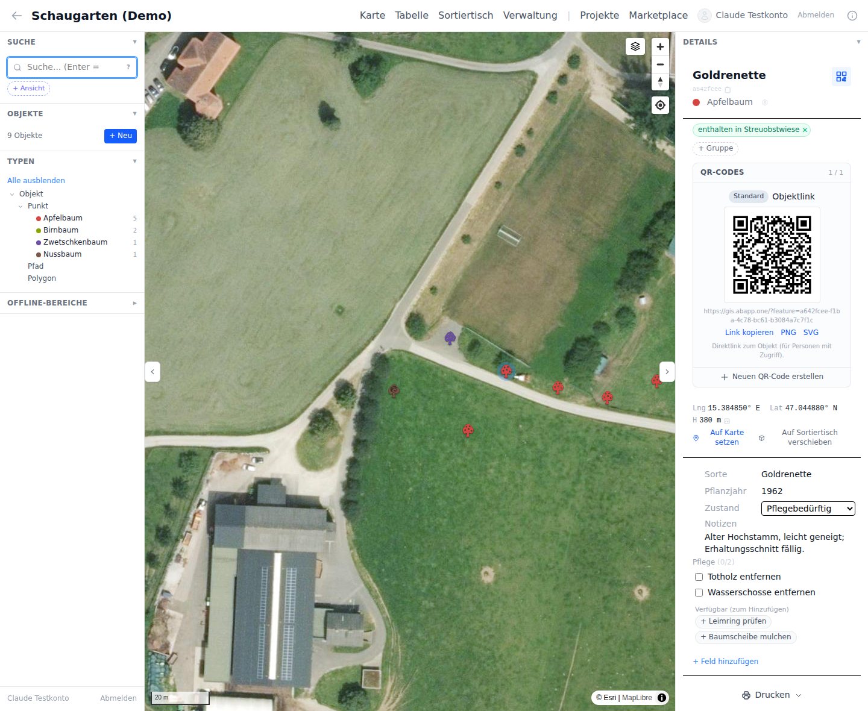Download the QR code as SVG
Screen dimensions: 868x711
(x=811, y=333)
